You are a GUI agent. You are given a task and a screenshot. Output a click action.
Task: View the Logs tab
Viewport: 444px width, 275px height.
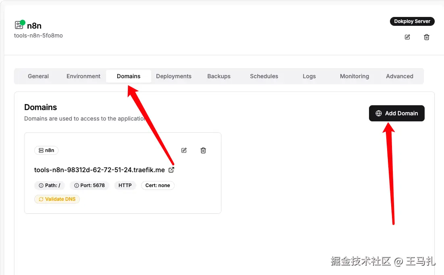pos(309,76)
